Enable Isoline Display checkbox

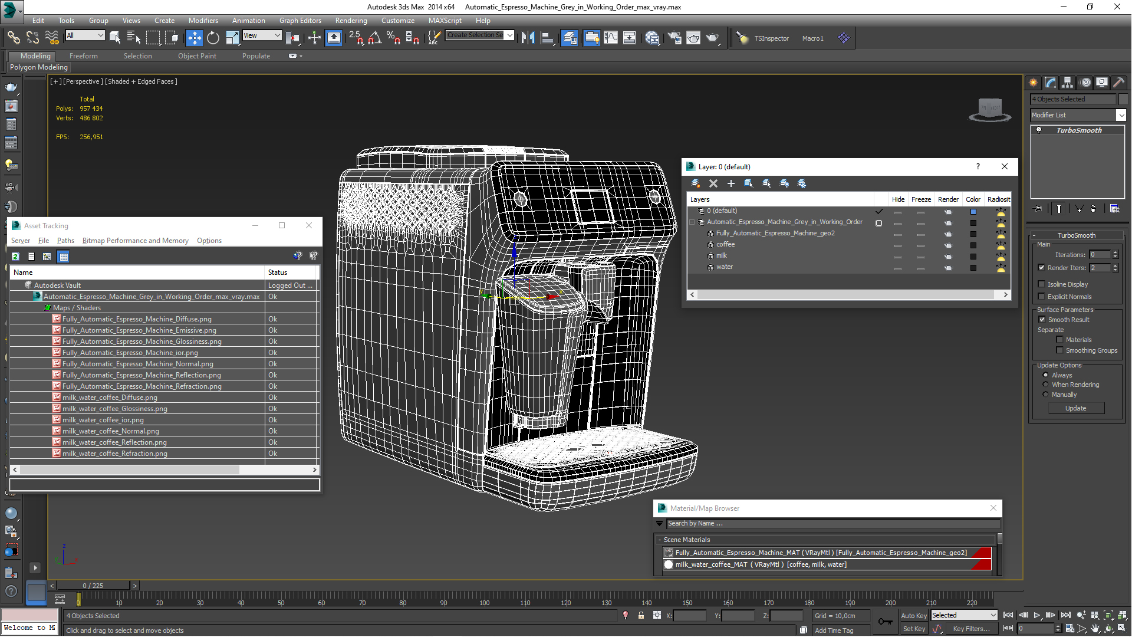1042,284
